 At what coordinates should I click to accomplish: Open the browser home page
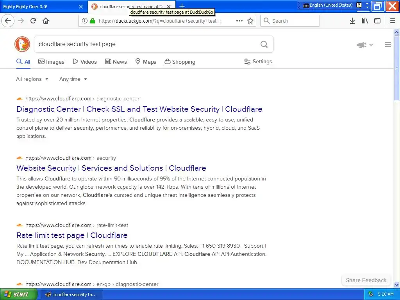click(x=46, y=21)
